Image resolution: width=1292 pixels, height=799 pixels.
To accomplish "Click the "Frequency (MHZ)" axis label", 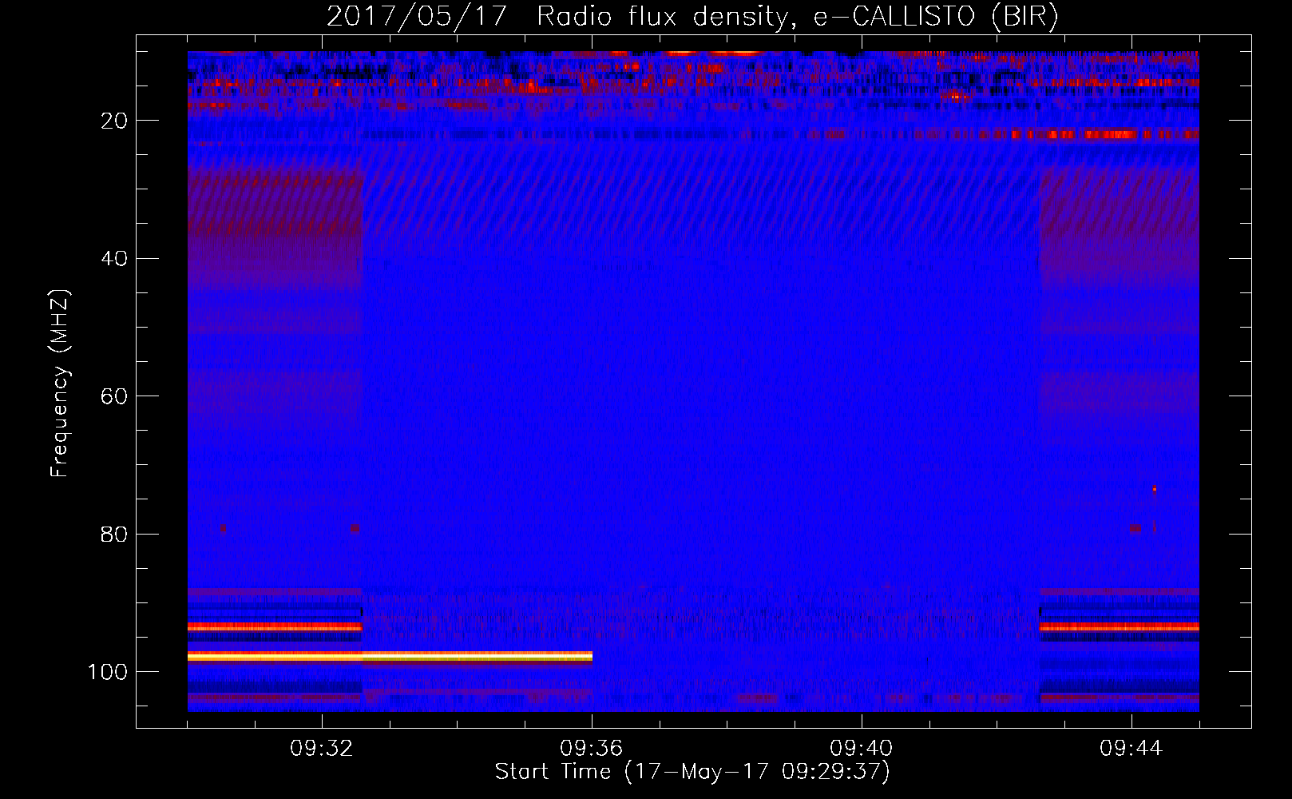I will click(x=60, y=383).
